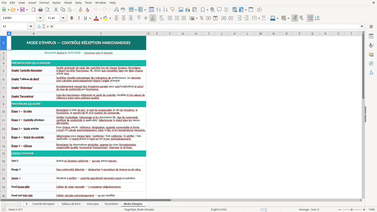This screenshot has height=212, width=377.
Task: Click column C header
Action: tap(101, 34)
